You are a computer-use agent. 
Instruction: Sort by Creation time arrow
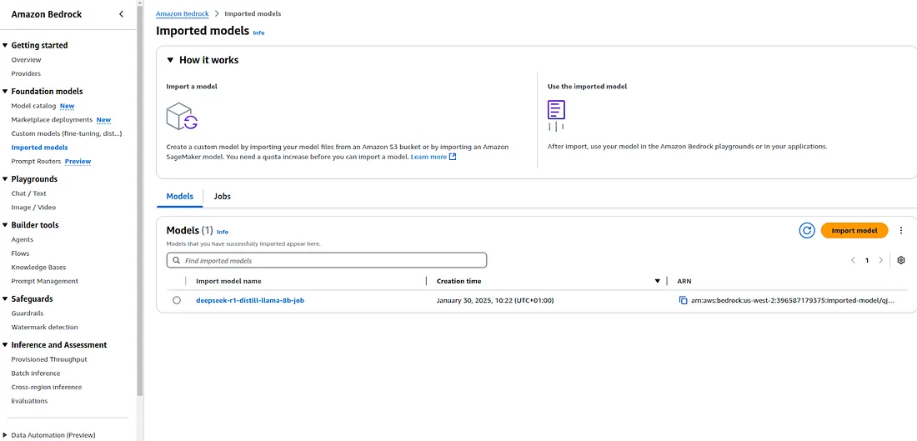pos(658,281)
